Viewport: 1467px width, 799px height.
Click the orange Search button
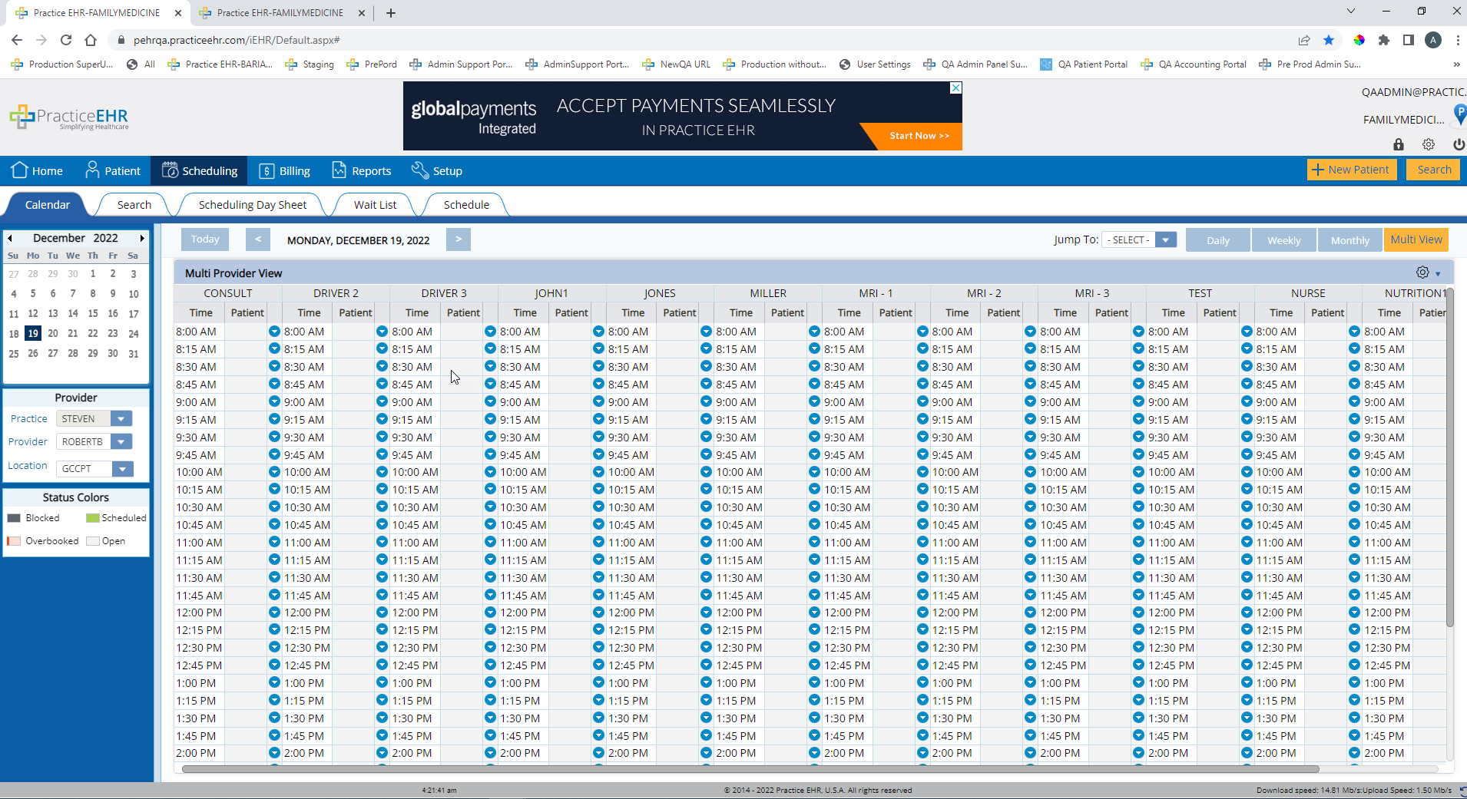coord(1433,170)
